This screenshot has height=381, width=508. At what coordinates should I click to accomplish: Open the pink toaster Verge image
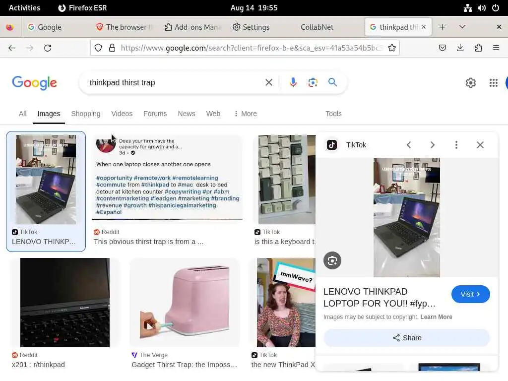pos(185,303)
